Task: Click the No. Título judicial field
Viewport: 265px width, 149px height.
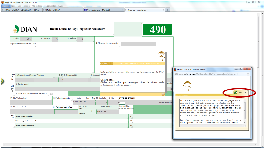Action: 31,102
